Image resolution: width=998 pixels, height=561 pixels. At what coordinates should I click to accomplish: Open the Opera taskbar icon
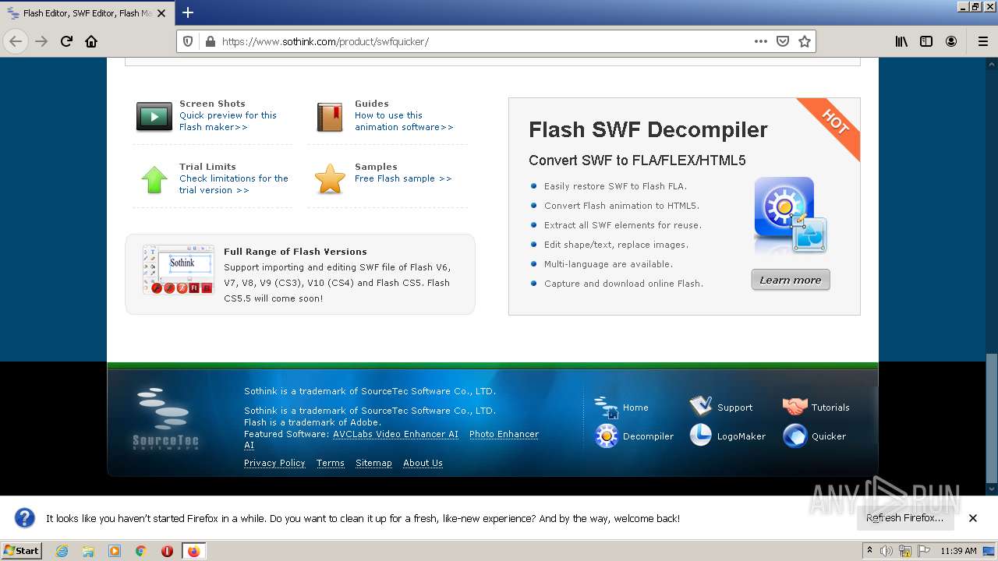167,551
